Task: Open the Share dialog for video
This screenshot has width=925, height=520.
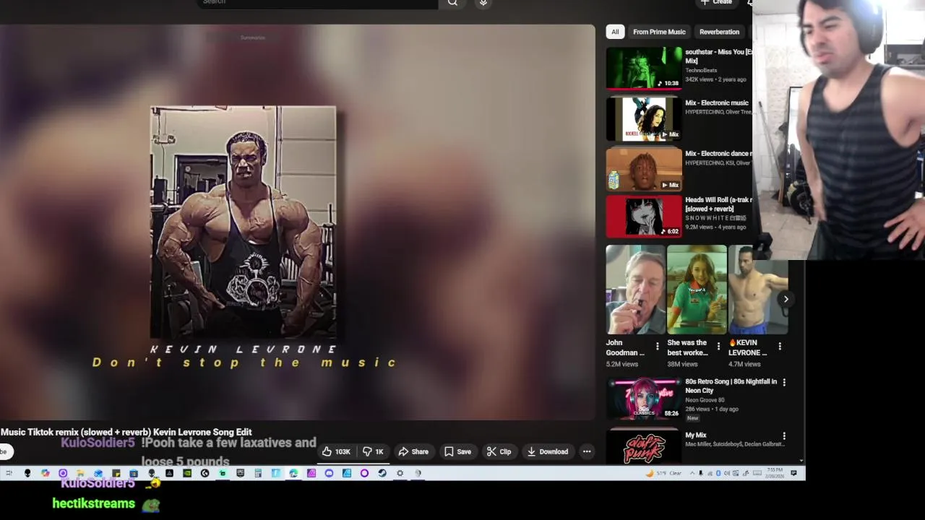Action: (x=413, y=451)
